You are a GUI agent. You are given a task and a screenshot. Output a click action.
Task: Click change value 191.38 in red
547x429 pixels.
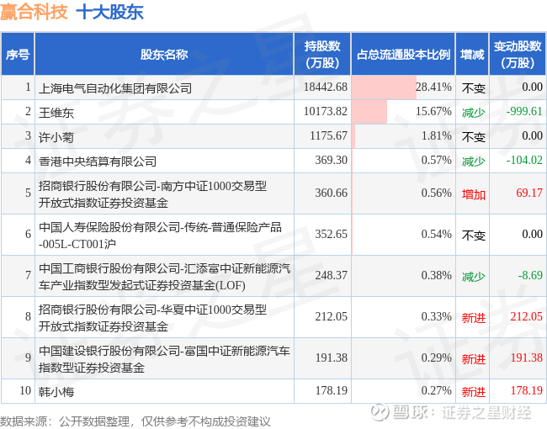pos(527,357)
